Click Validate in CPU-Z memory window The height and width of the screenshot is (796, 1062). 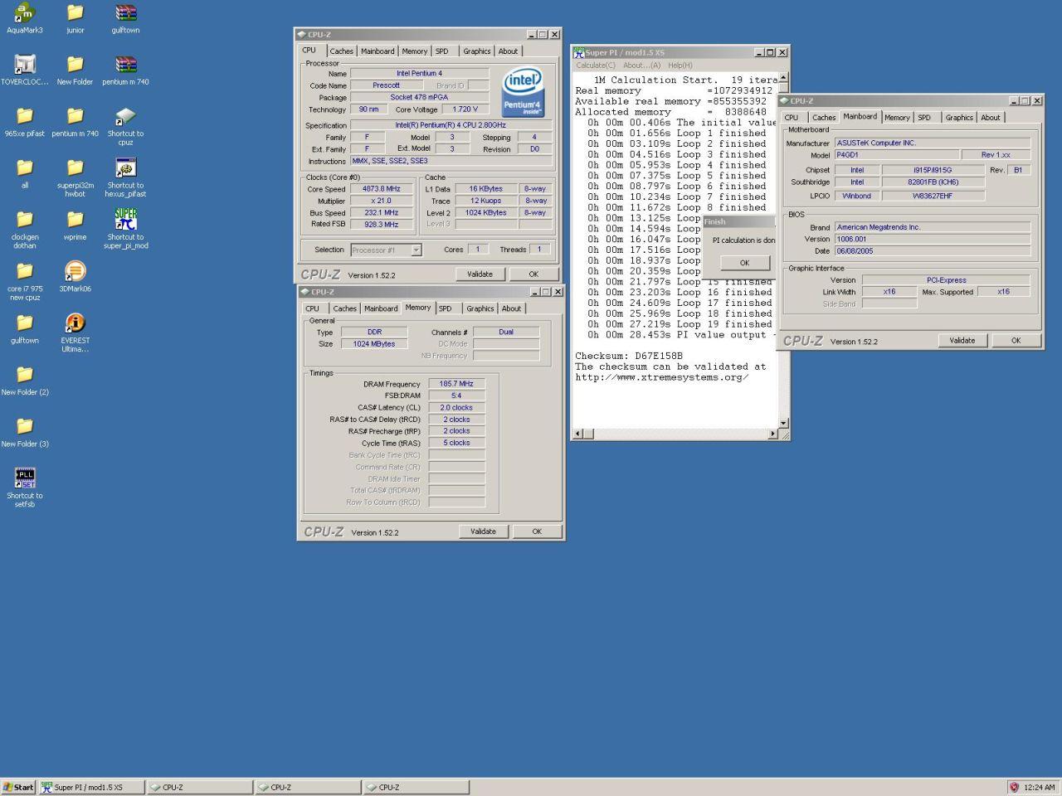(x=483, y=531)
